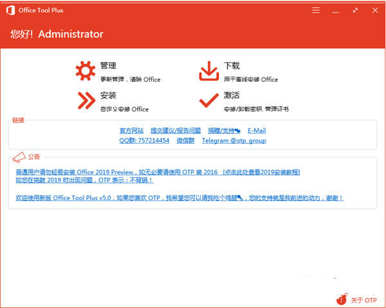The image size is (386, 308).
Task: Click the 自定义安装 Office description text
Action: click(x=125, y=109)
